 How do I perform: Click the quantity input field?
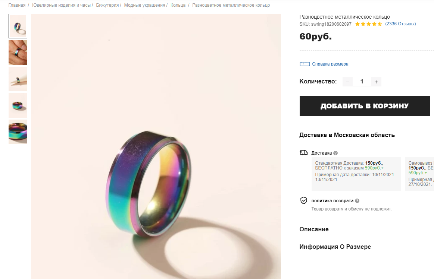[x=362, y=82]
